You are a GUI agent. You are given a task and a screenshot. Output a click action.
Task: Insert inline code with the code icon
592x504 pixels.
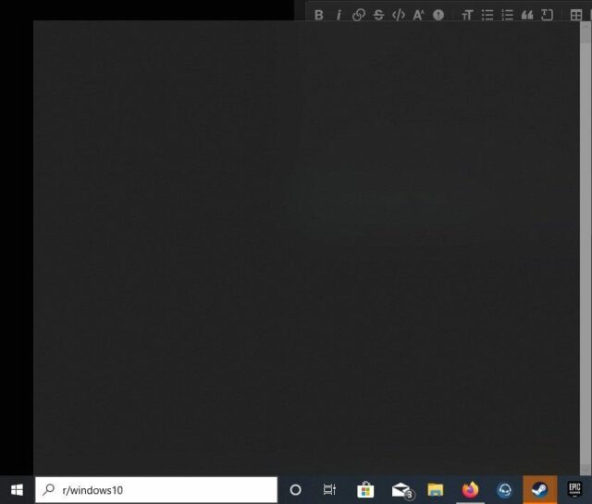(399, 15)
